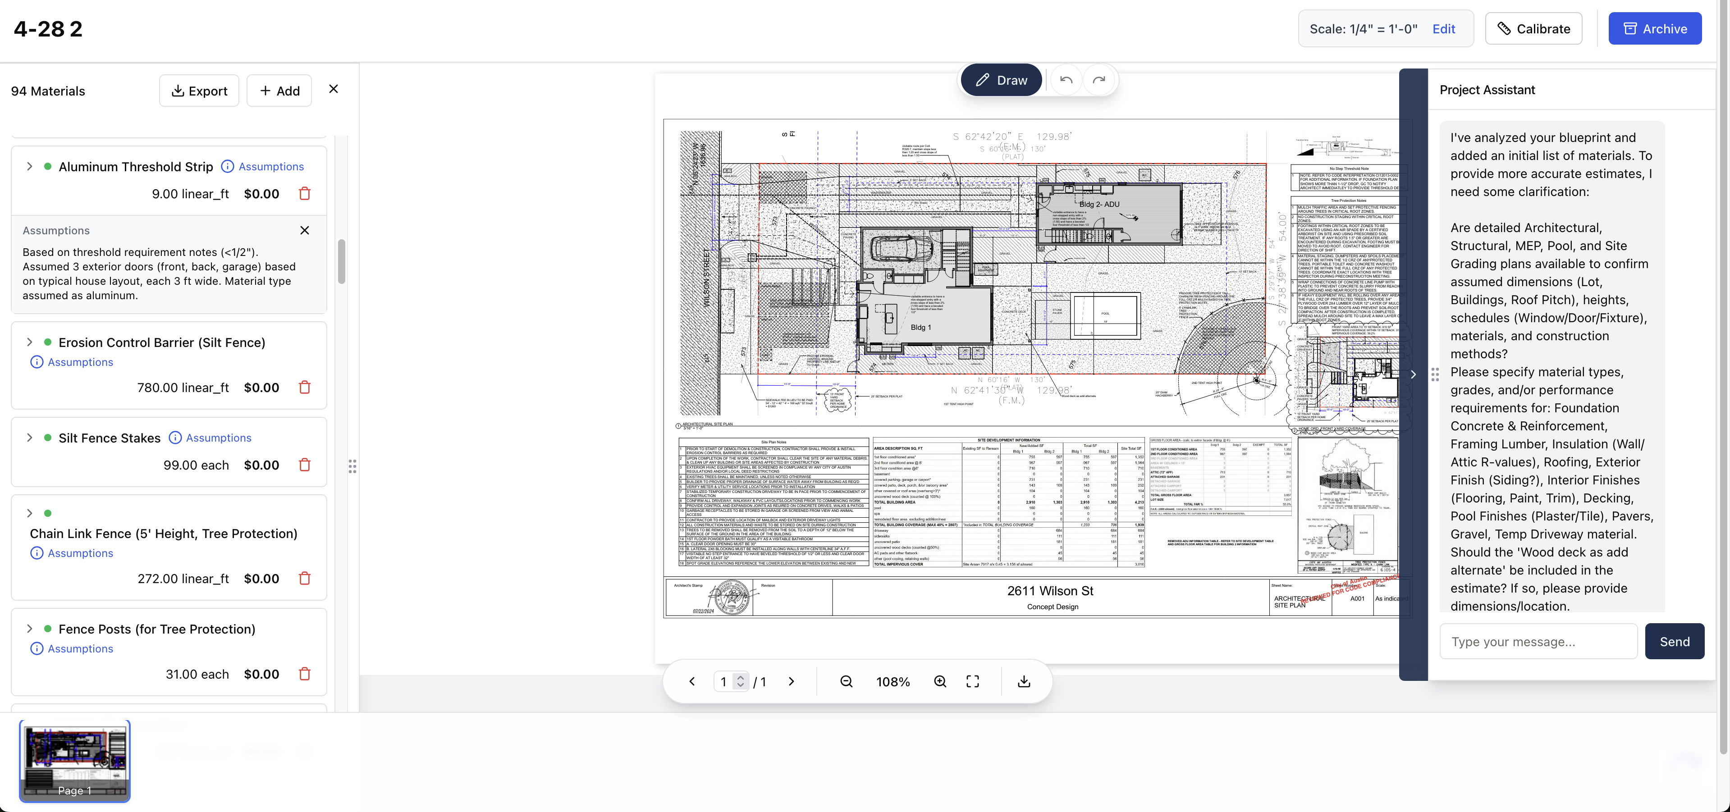This screenshot has height=812, width=1730.
Task: Go to the next blueprint page
Action: pyautogui.click(x=791, y=681)
